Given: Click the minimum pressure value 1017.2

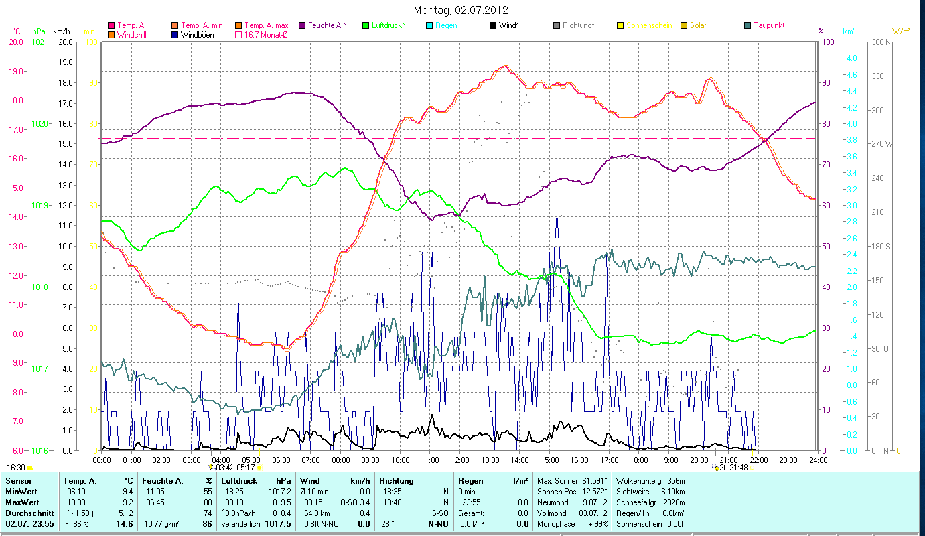Looking at the screenshot, I should coord(281,492).
